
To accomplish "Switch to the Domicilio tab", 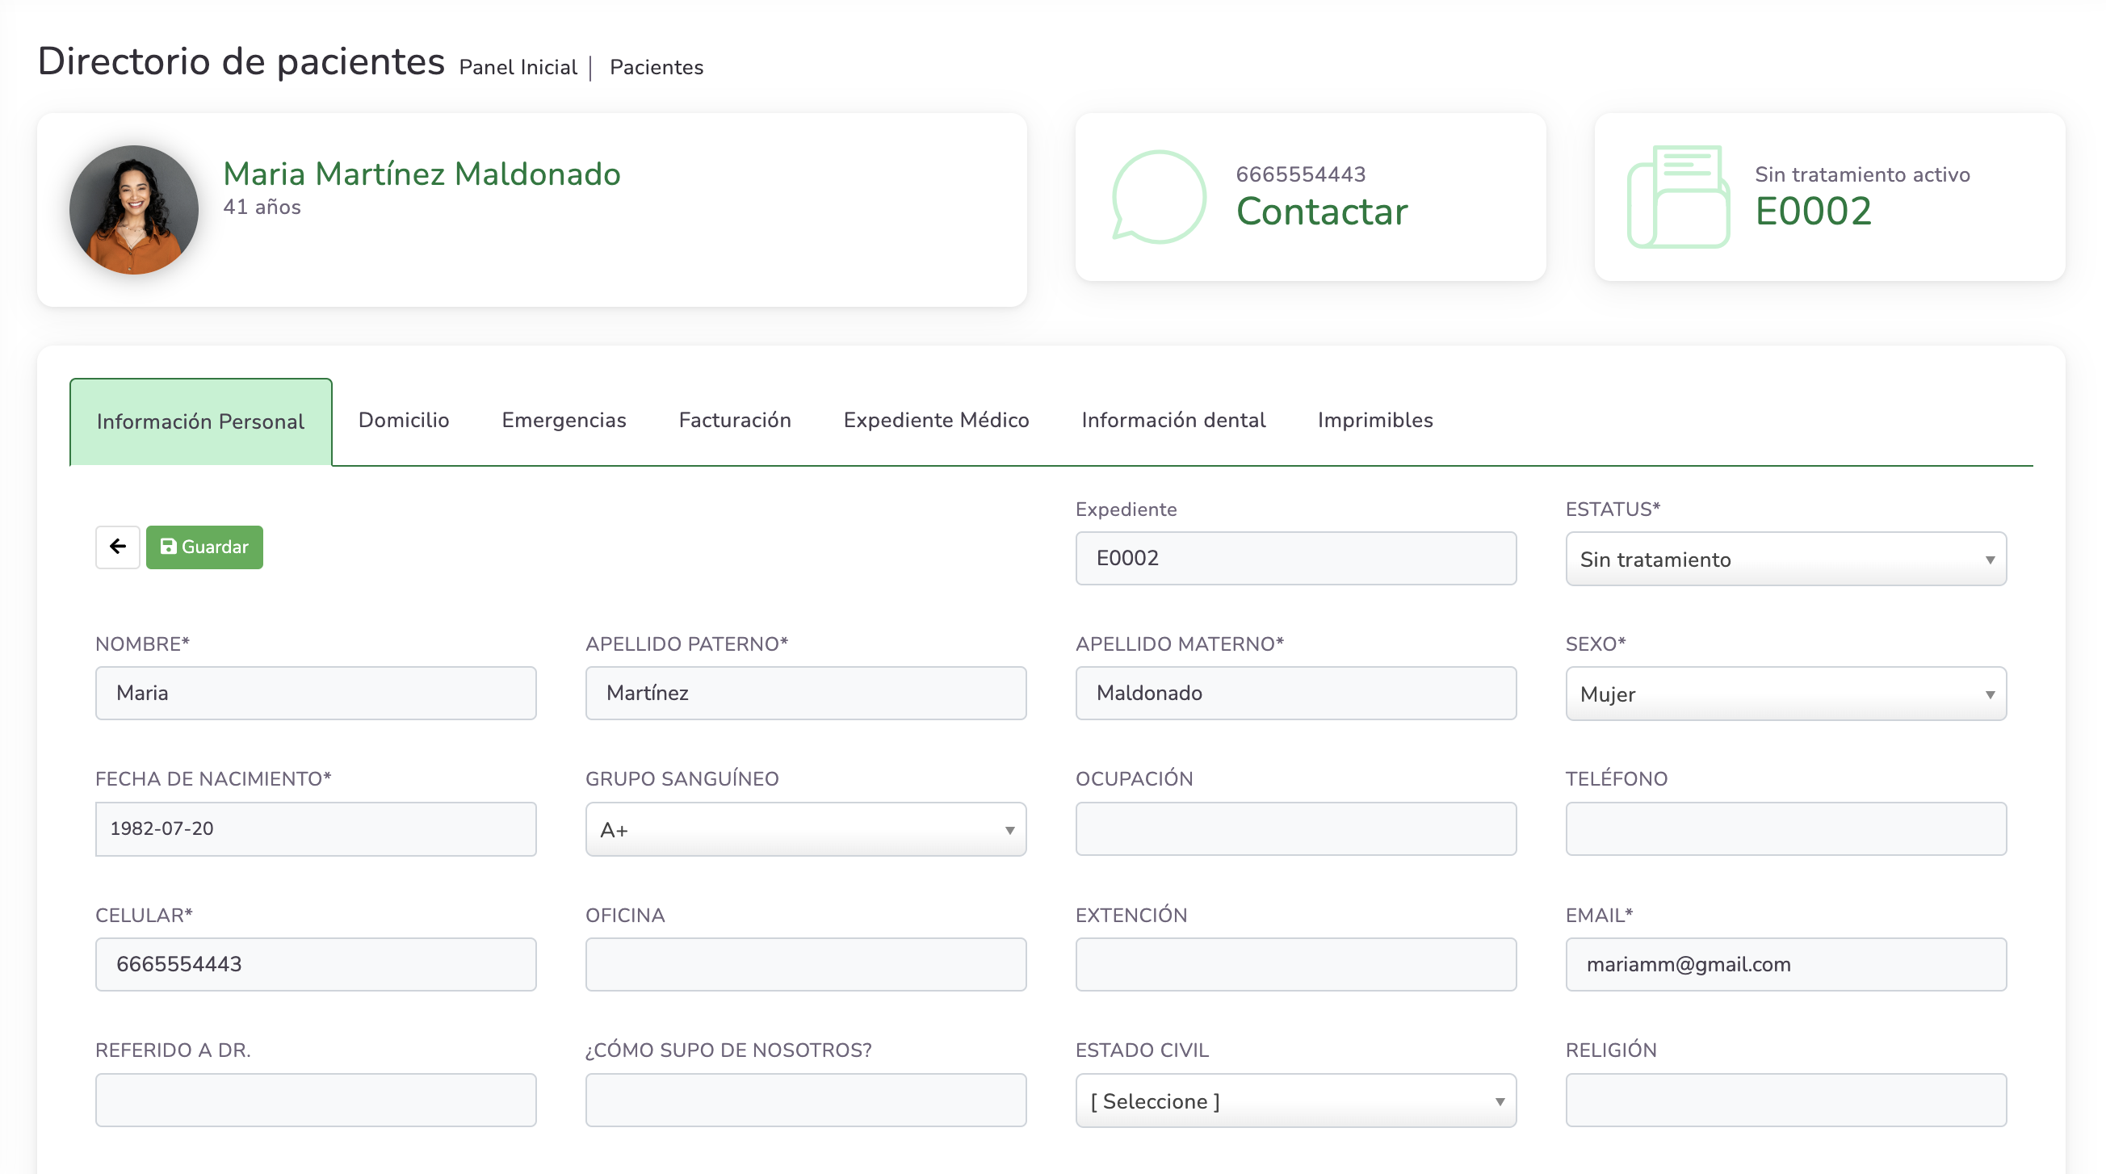I will point(404,420).
